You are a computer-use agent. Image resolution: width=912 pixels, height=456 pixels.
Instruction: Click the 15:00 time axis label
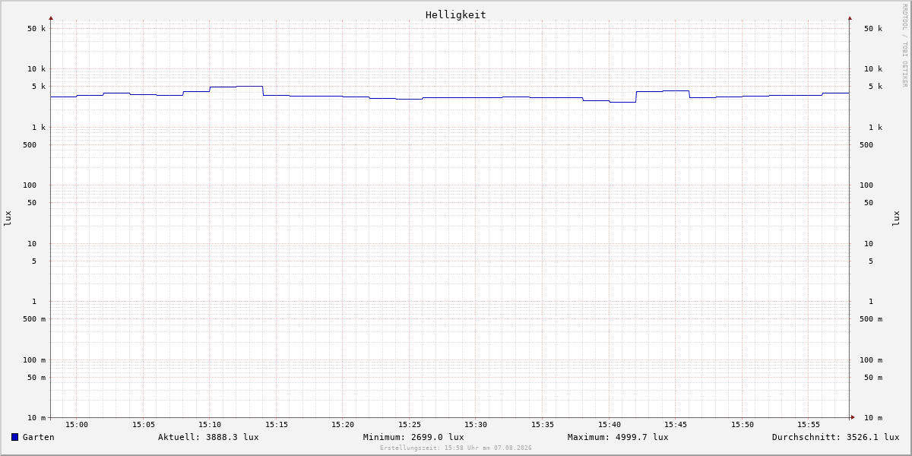(77, 425)
